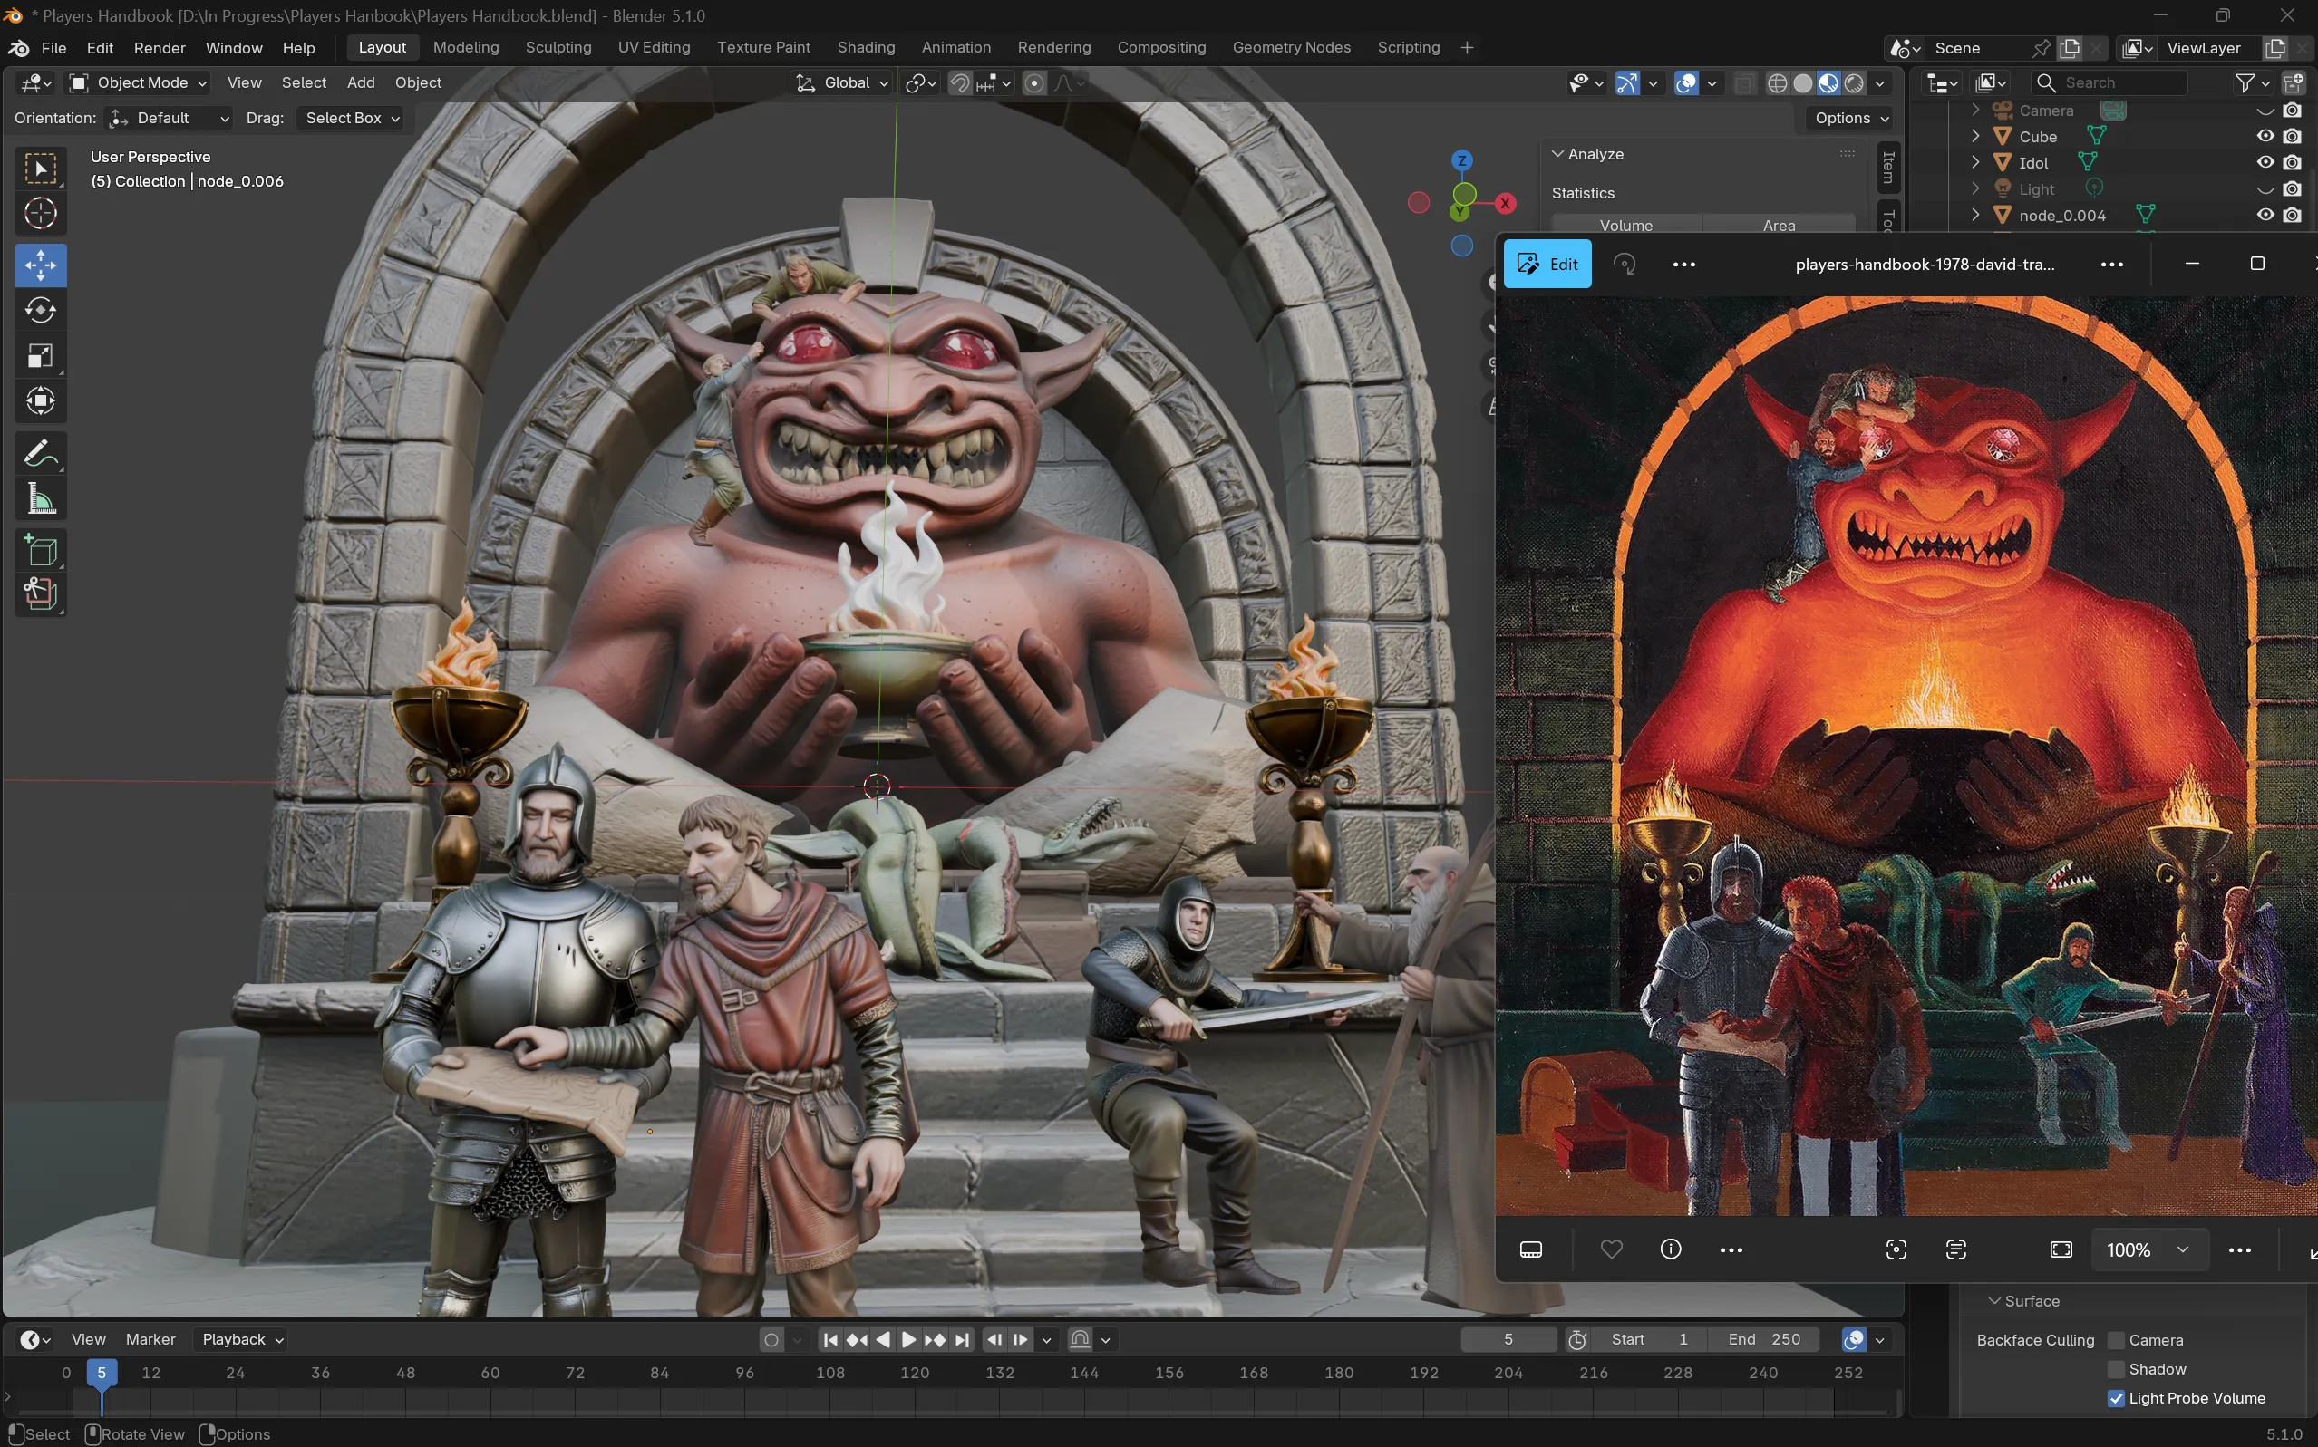Collapse the Analyze panel
Screen dimensions: 2318x1447
click(1557, 154)
